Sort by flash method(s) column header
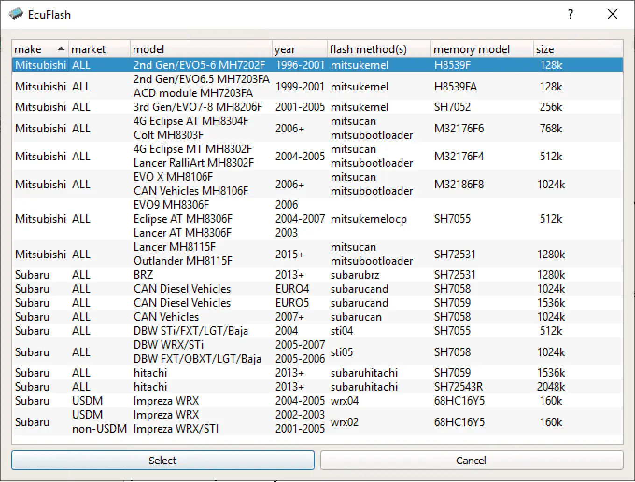The image size is (635, 482). click(x=379, y=49)
